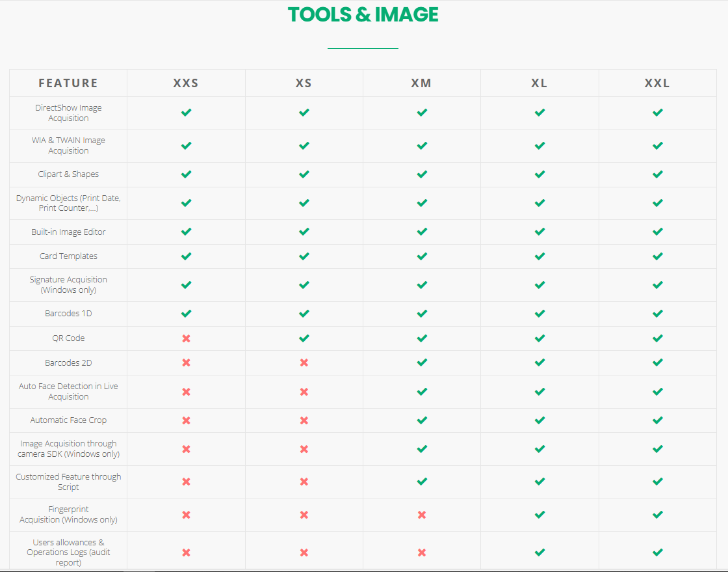728x572 pixels.
Task: Click the XXL column header
Action: click(x=657, y=83)
